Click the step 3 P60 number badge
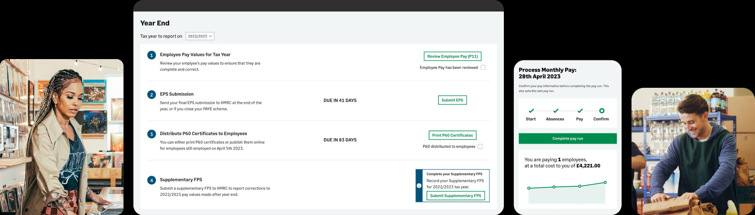This screenshot has height=215, width=755. point(151,134)
